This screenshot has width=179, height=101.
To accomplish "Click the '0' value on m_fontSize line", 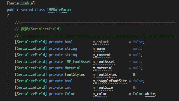I will (134, 88).
